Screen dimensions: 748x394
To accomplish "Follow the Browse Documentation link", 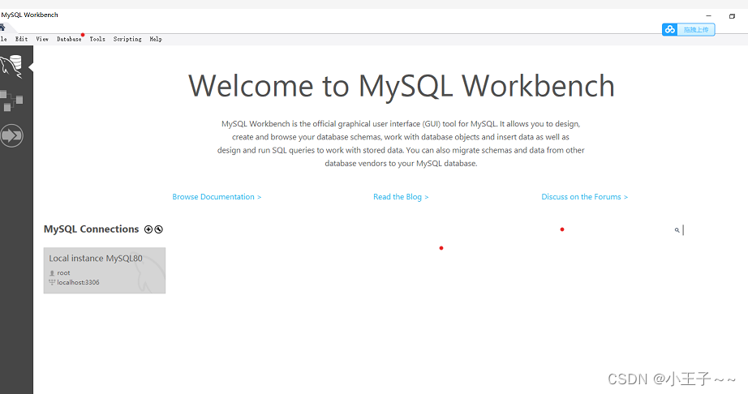I will [x=217, y=197].
